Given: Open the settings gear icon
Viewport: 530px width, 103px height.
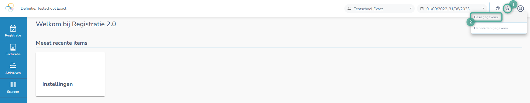Looking at the screenshot, I should tap(507, 8).
